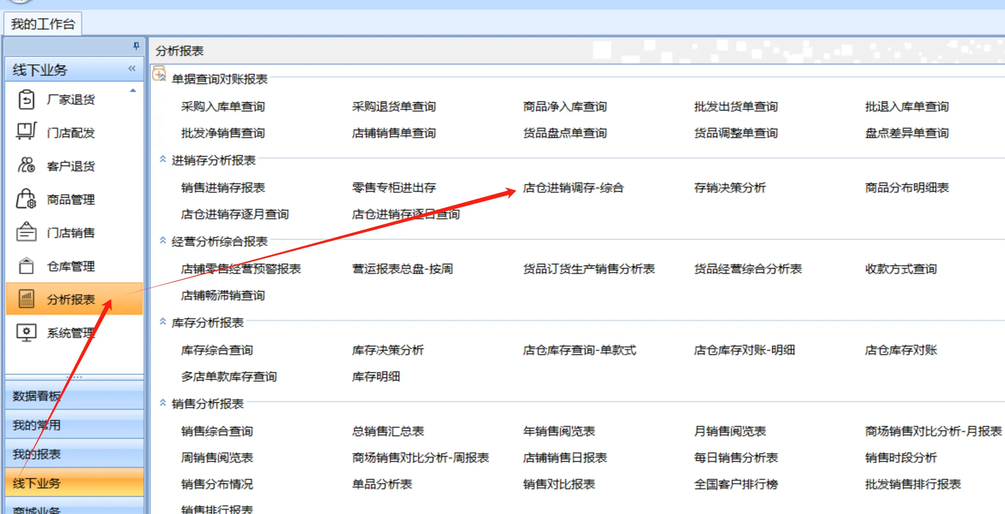Open the 库存综合查询 report link
1005x514 pixels.
click(x=217, y=350)
